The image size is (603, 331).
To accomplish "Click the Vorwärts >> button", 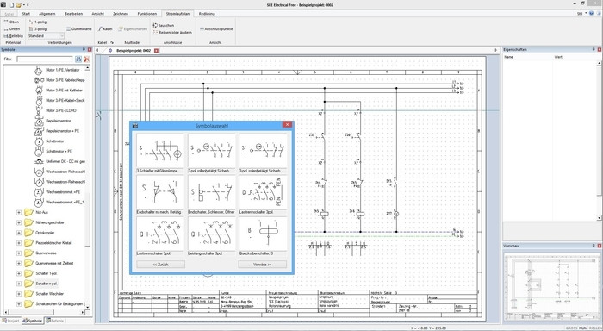I will 262,265.
